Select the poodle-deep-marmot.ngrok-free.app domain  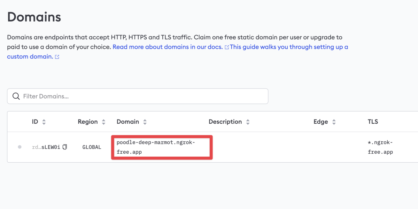(x=156, y=147)
